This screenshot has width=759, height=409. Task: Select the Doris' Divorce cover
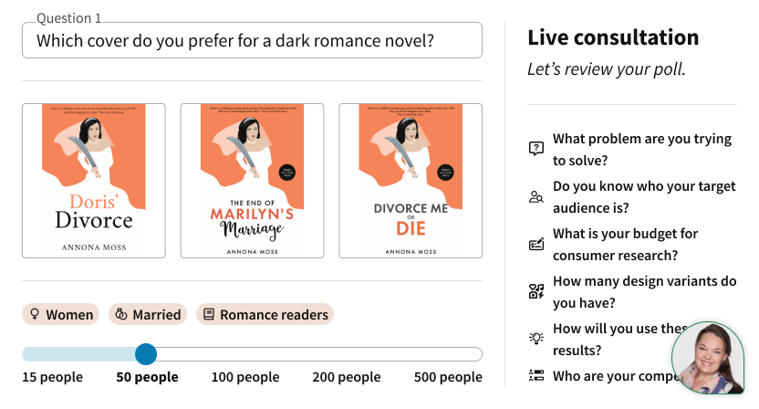tap(94, 181)
